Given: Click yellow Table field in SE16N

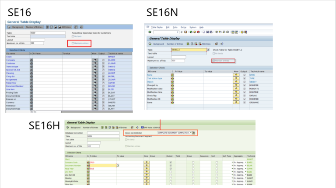Looking at the screenshot, I should (189, 50).
